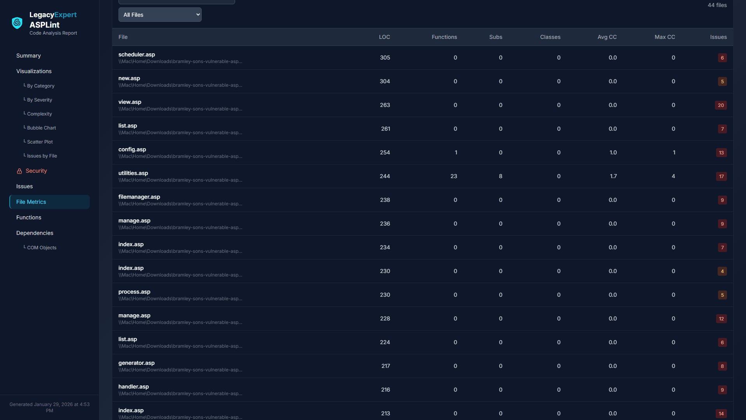Viewport: 746px width, 420px height.
Task: Click the Security lock icon
Action: click(19, 171)
